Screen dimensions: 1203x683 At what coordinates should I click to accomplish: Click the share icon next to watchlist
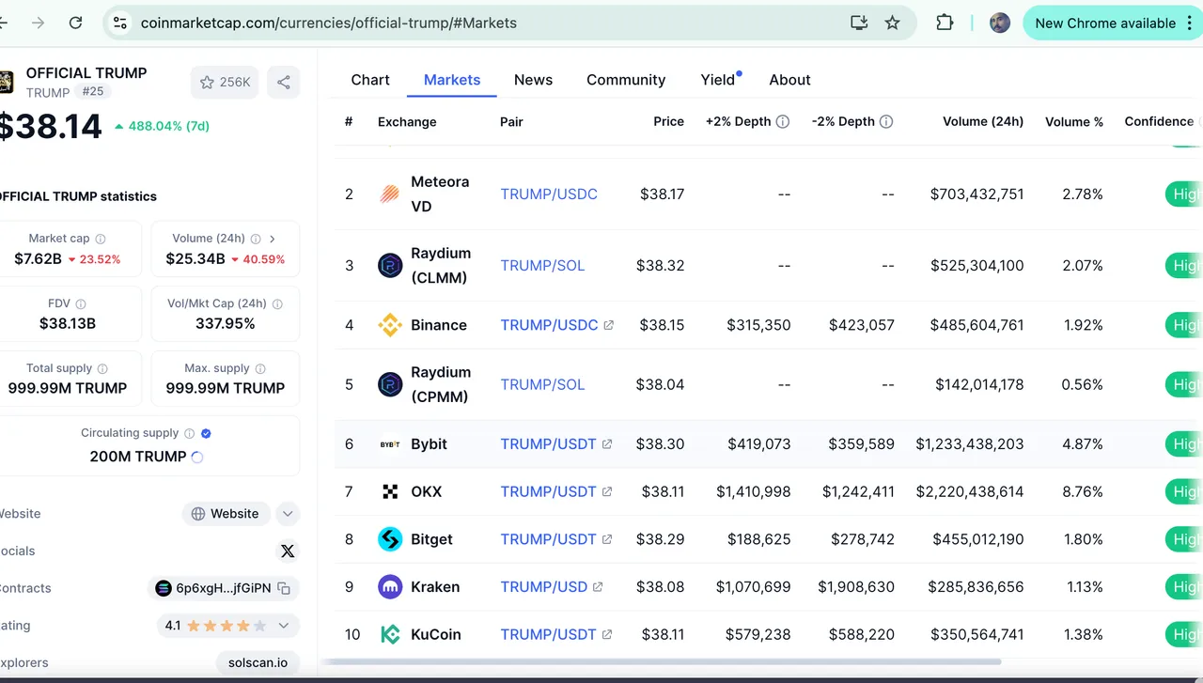click(284, 82)
